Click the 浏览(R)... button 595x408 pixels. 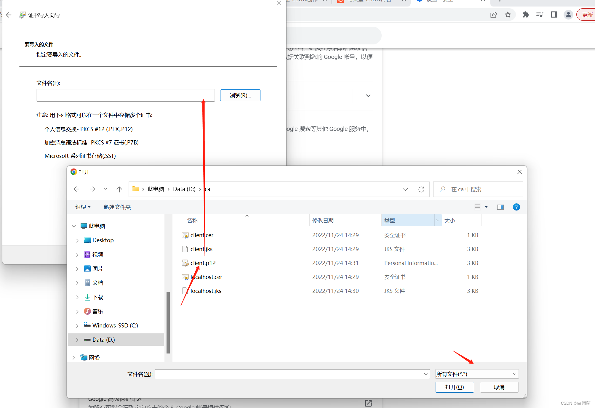(240, 95)
